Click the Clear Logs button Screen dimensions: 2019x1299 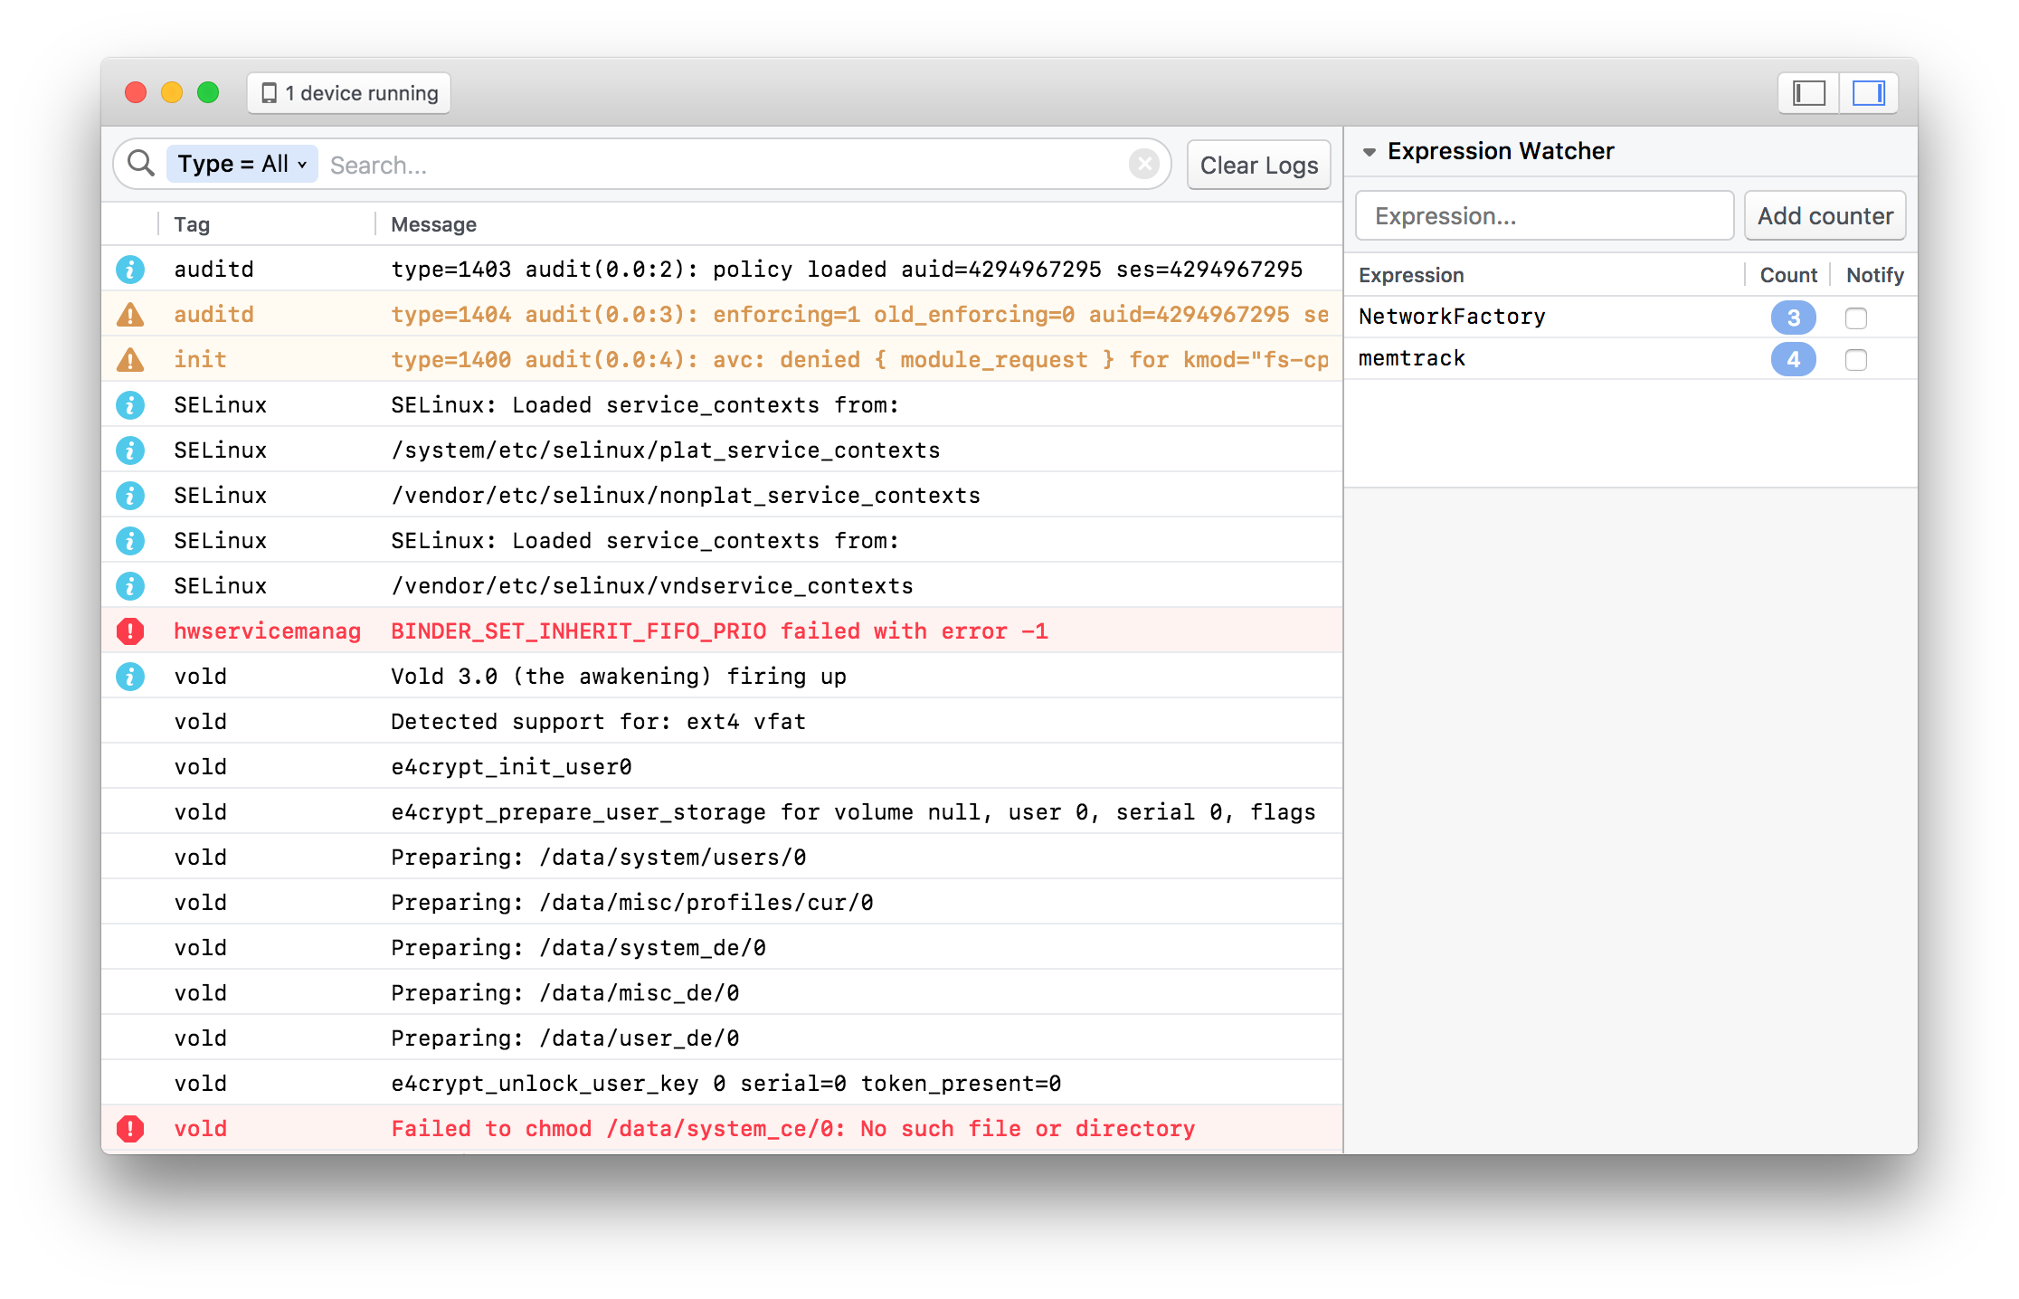[1258, 164]
